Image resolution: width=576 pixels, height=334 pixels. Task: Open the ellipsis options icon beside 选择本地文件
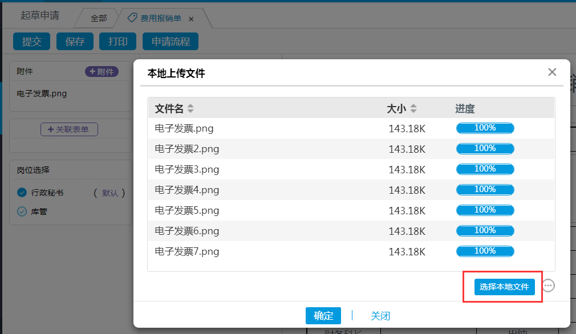(x=548, y=286)
